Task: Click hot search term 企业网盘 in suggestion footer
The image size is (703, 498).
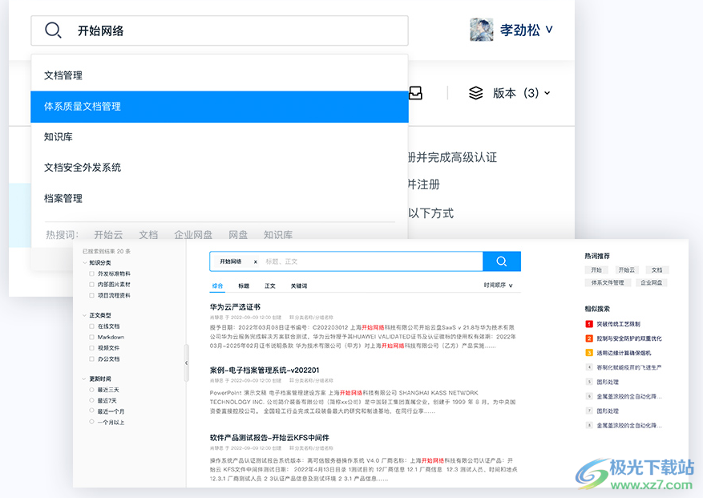Action: [x=193, y=235]
